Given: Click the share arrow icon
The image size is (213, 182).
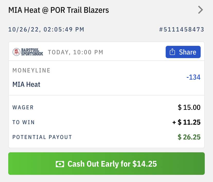Looking at the screenshot, I should click(173, 52).
